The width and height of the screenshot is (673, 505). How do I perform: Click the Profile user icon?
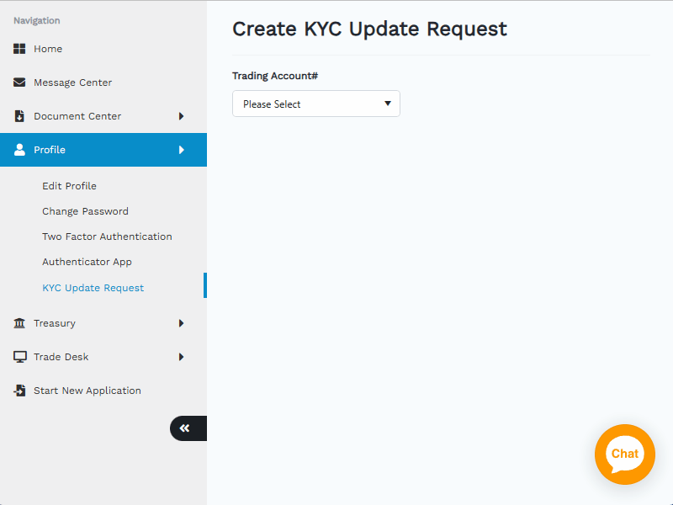click(x=19, y=150)
